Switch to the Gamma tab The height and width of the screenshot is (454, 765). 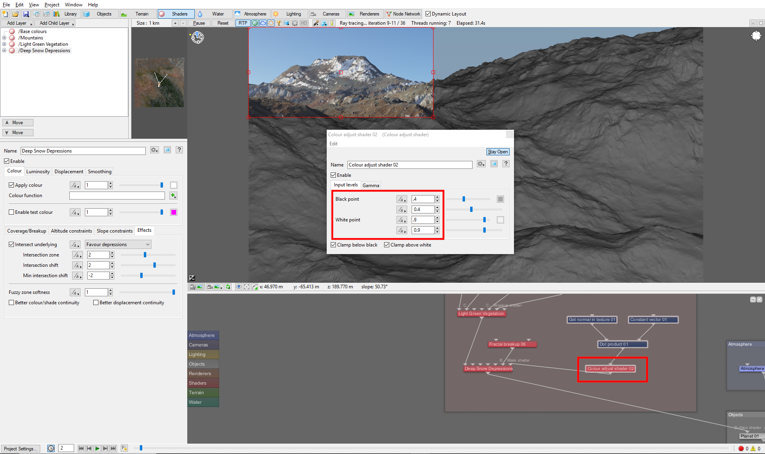coord(371,186)
